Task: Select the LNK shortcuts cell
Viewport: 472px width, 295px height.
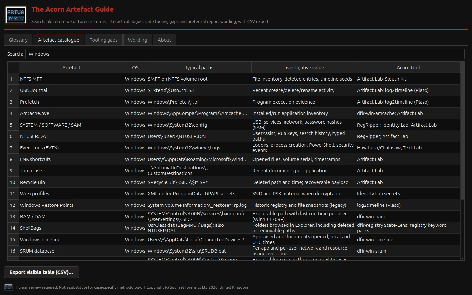Action: pos(71,159)
